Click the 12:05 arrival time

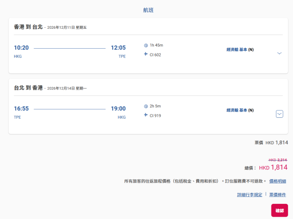pos(118,48)
